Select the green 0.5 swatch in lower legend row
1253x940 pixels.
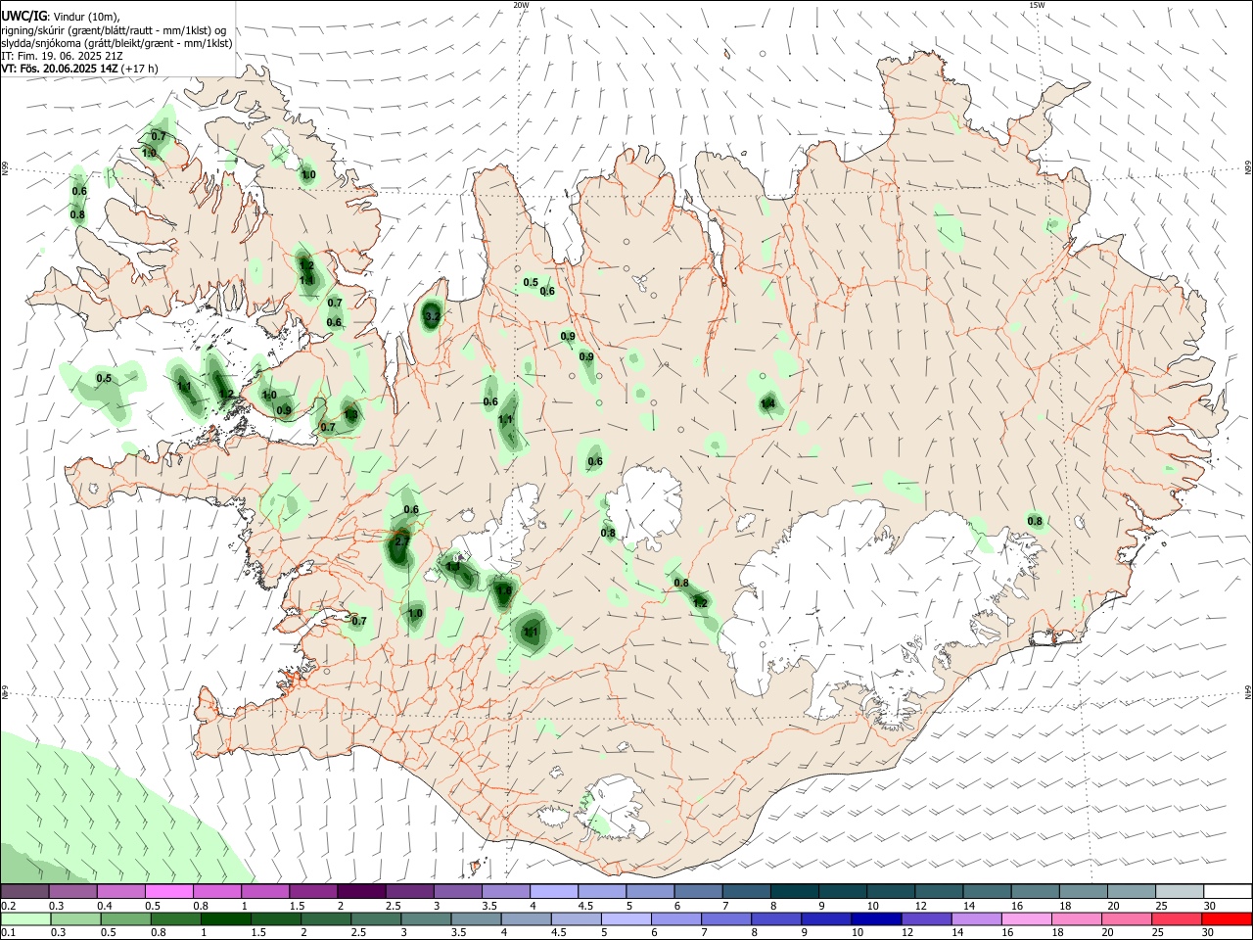point(126,919)
